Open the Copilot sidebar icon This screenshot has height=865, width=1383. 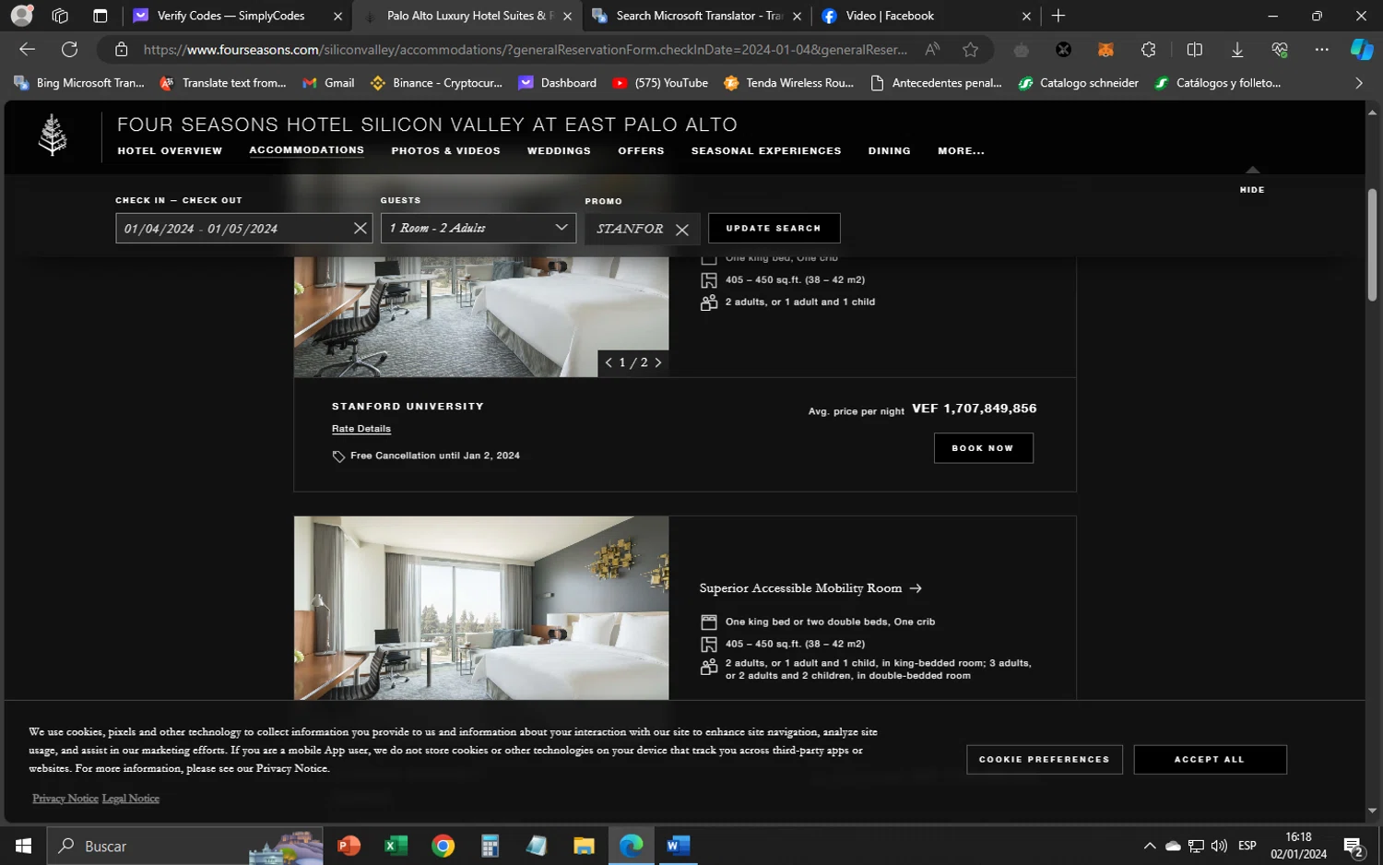tap(1361, 50)
